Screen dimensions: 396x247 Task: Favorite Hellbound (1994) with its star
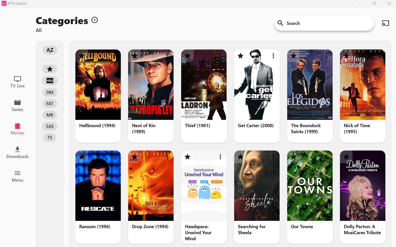pos(82,56)
